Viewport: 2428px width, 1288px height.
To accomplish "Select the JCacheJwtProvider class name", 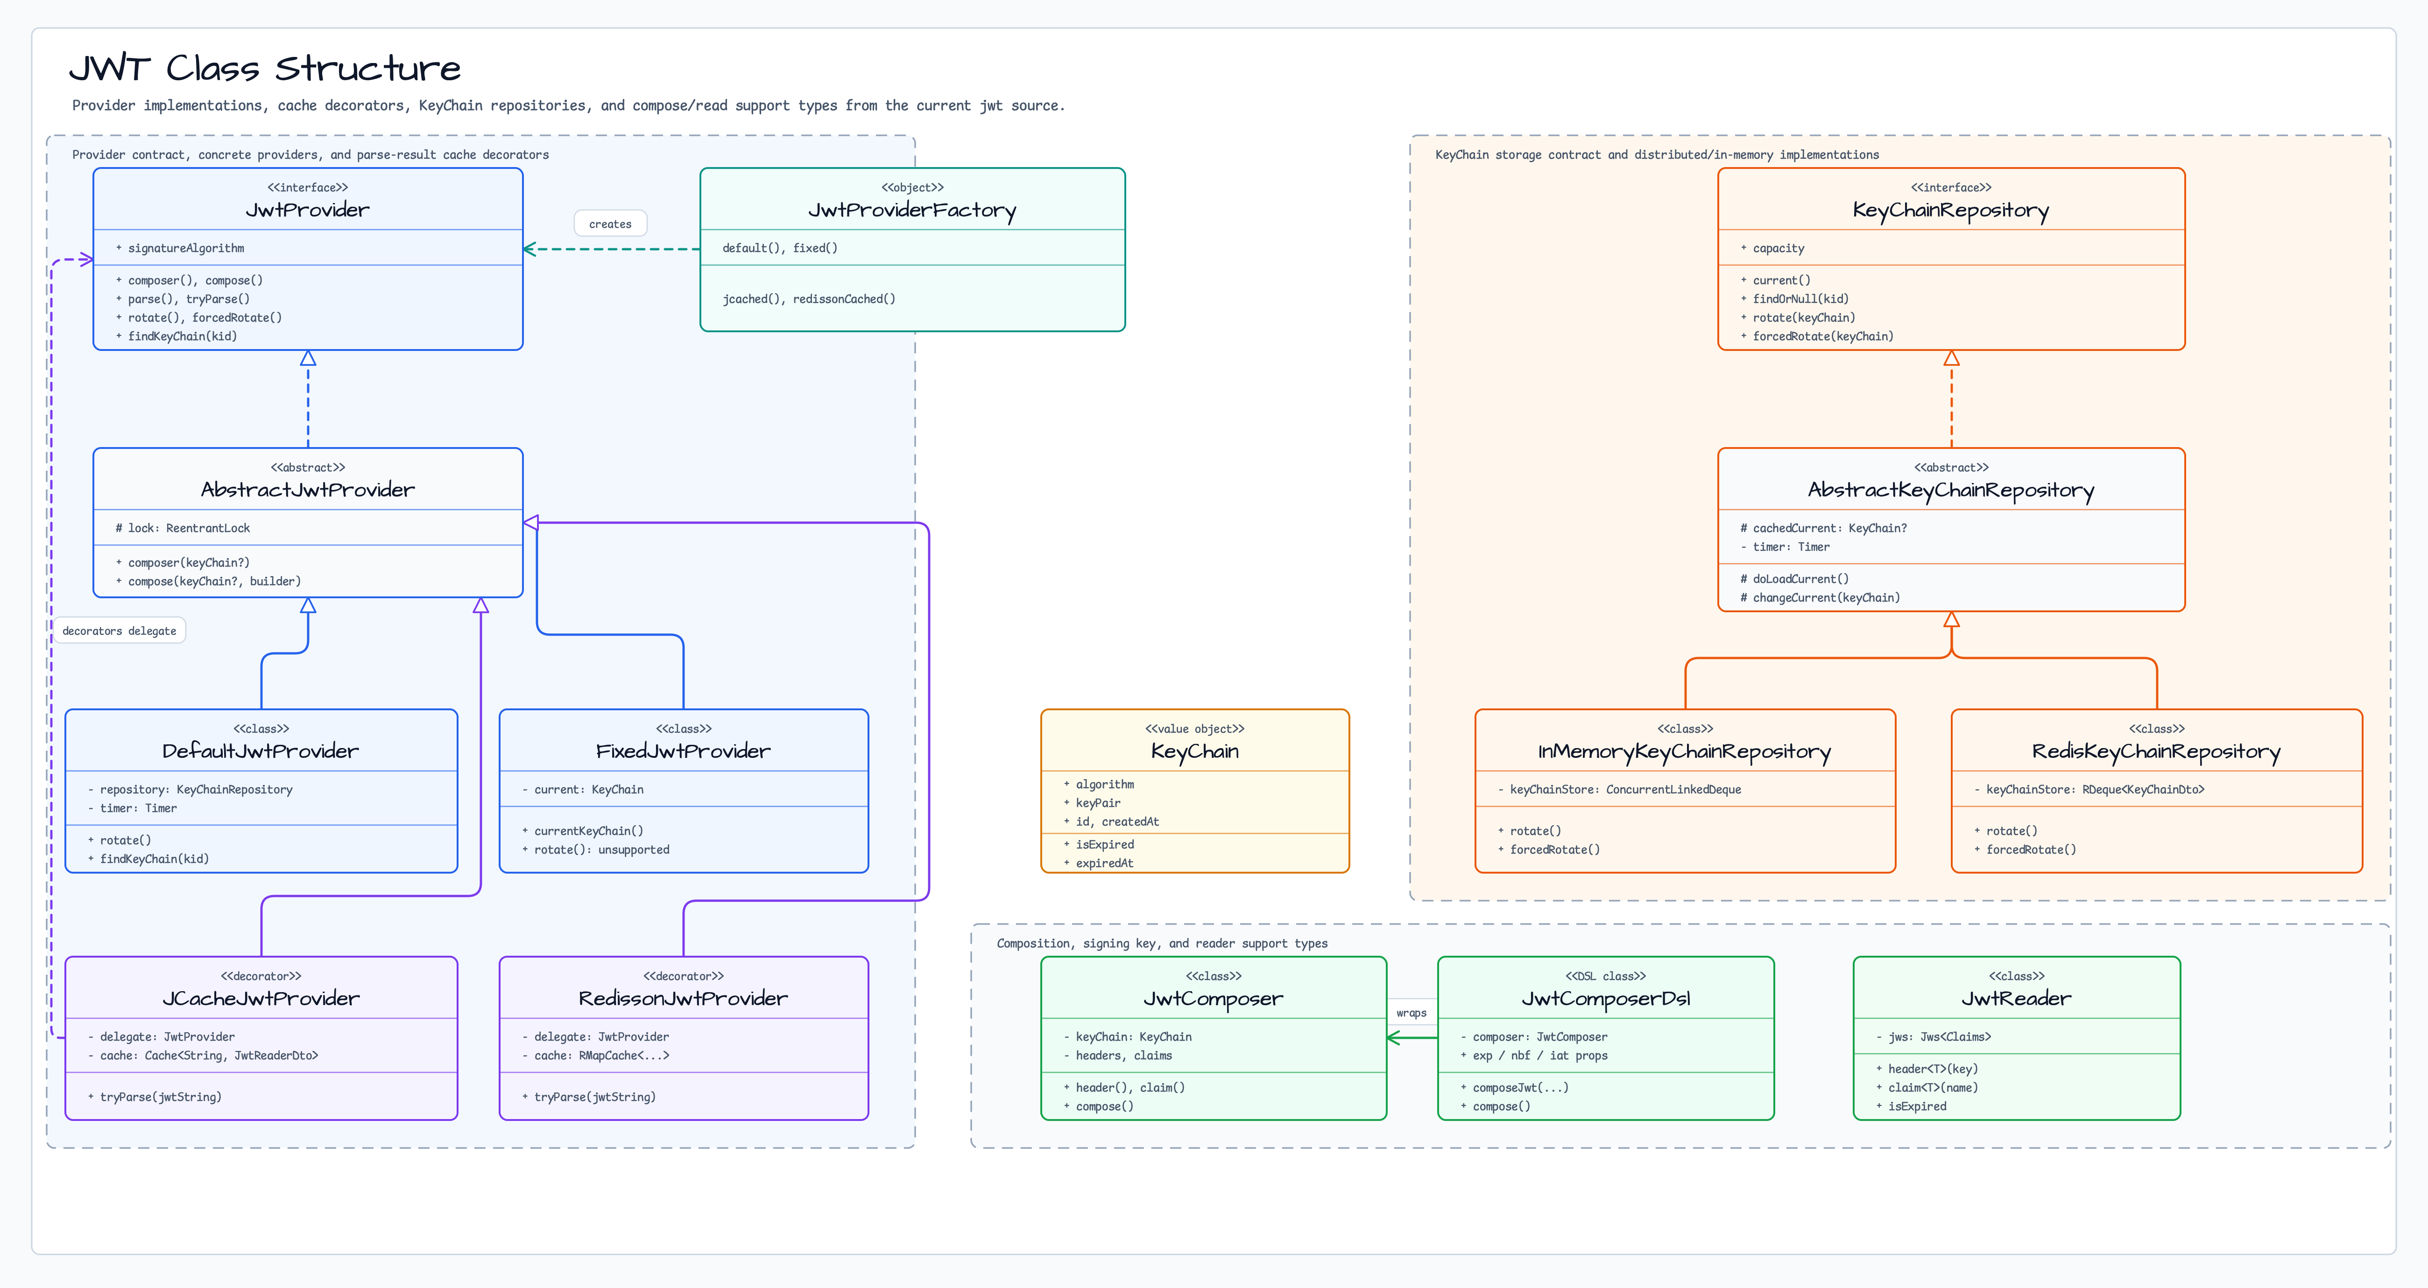I will click(261, 999).
